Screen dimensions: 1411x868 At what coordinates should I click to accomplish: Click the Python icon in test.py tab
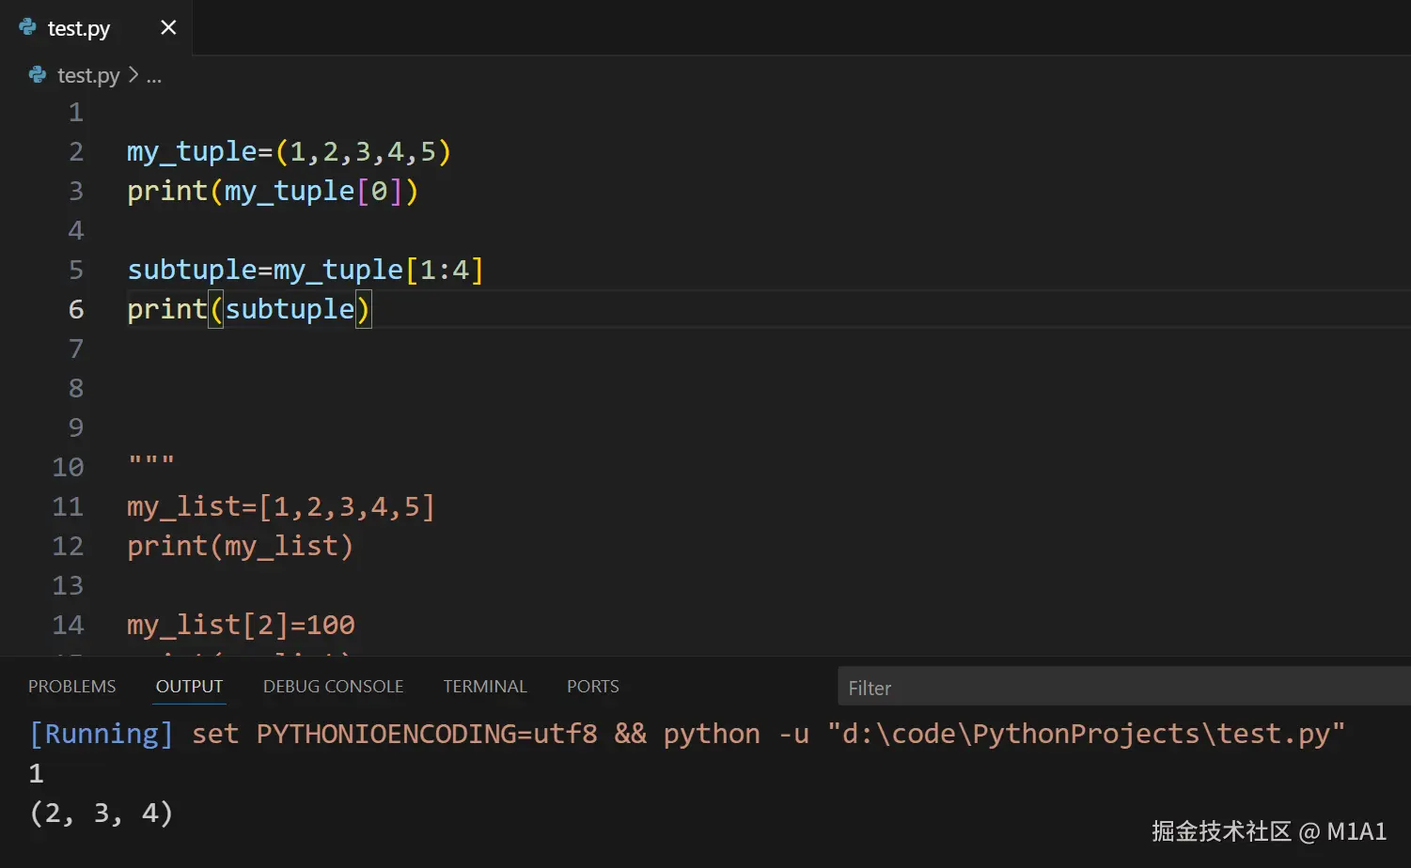28,27
